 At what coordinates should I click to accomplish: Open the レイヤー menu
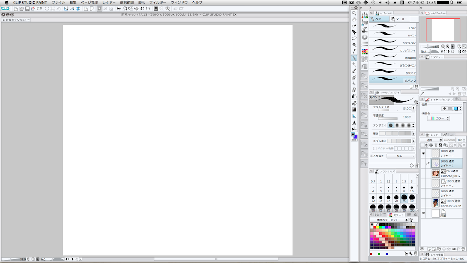tap(109, 2)
